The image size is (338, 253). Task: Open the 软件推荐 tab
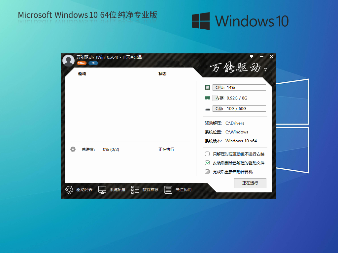pyautogui.click(x=151, y=189)
